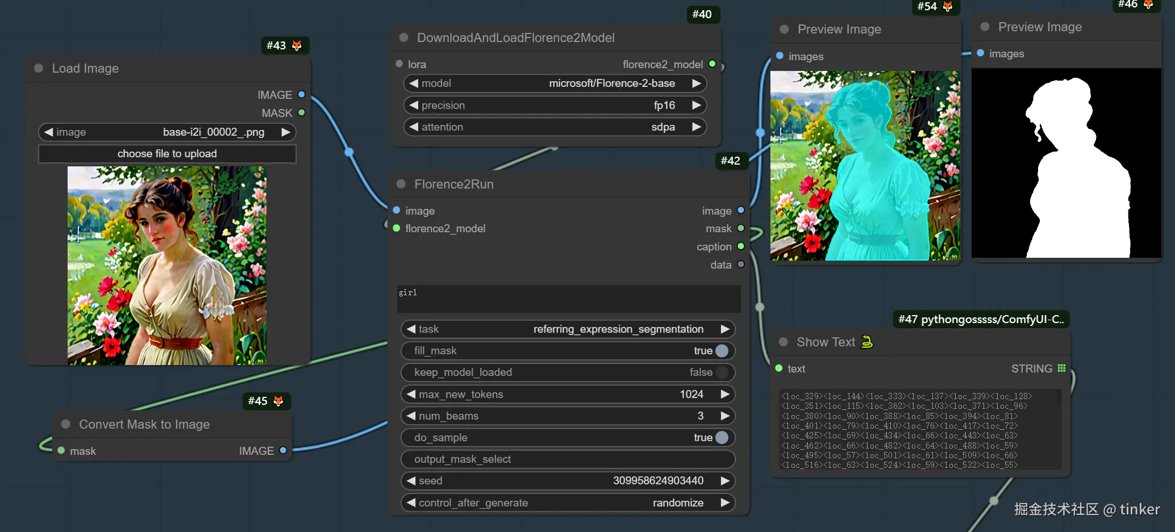1175x532 pixels.
Task: Toggle the do_sample switch
Action: tap(722, 438)
